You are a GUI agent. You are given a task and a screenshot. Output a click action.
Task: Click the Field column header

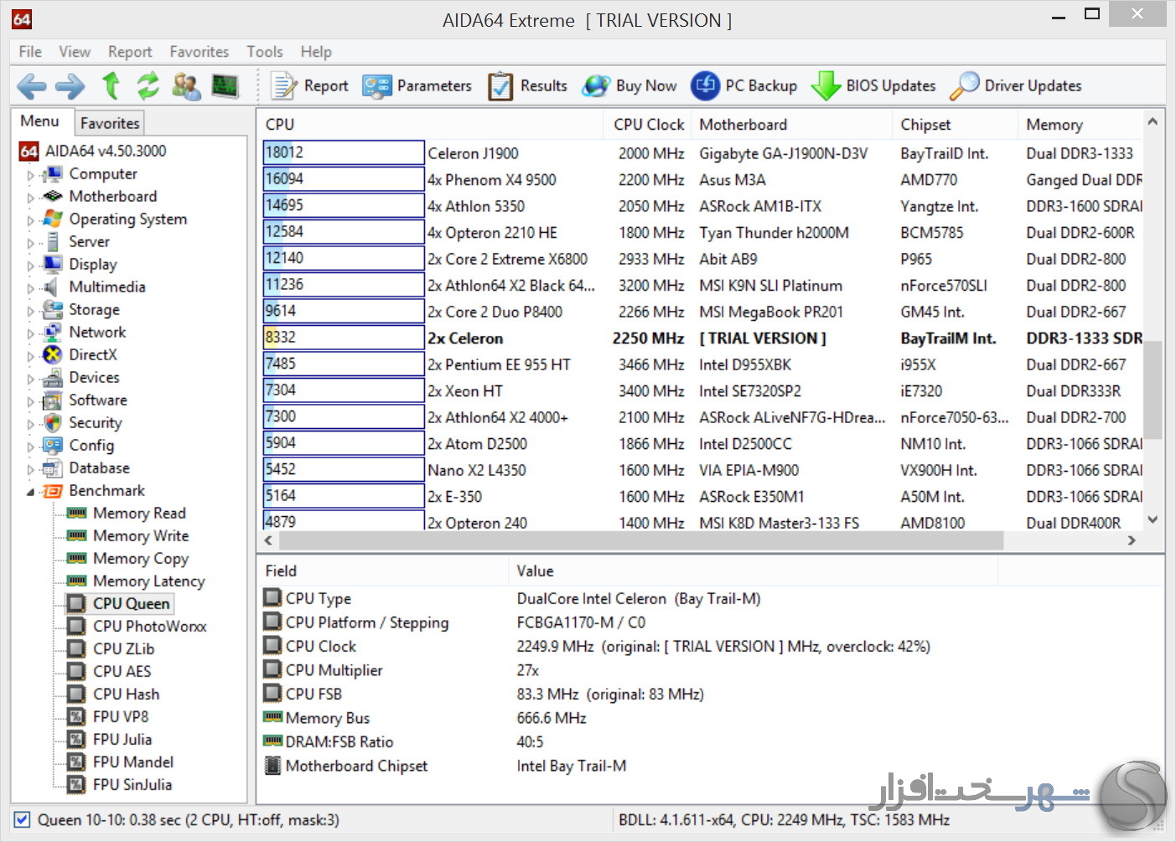tap(382, 571)
